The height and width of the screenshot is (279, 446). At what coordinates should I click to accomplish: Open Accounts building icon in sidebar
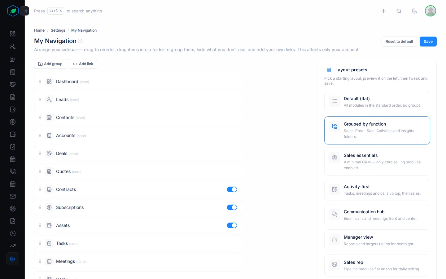(13, 72)
